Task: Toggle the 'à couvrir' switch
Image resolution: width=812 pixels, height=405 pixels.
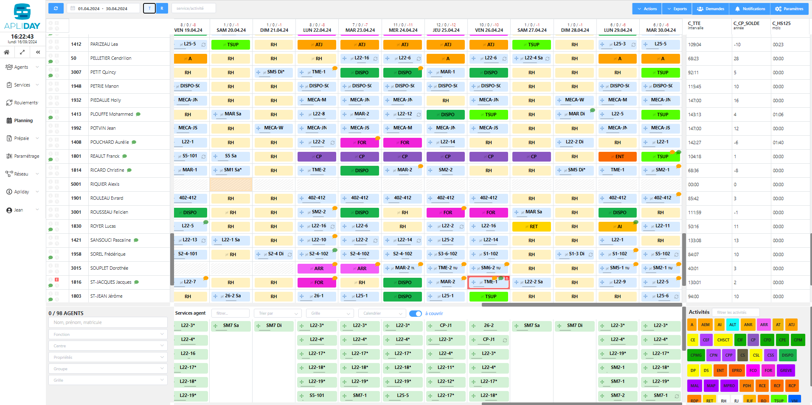Action: click(415, 313)
